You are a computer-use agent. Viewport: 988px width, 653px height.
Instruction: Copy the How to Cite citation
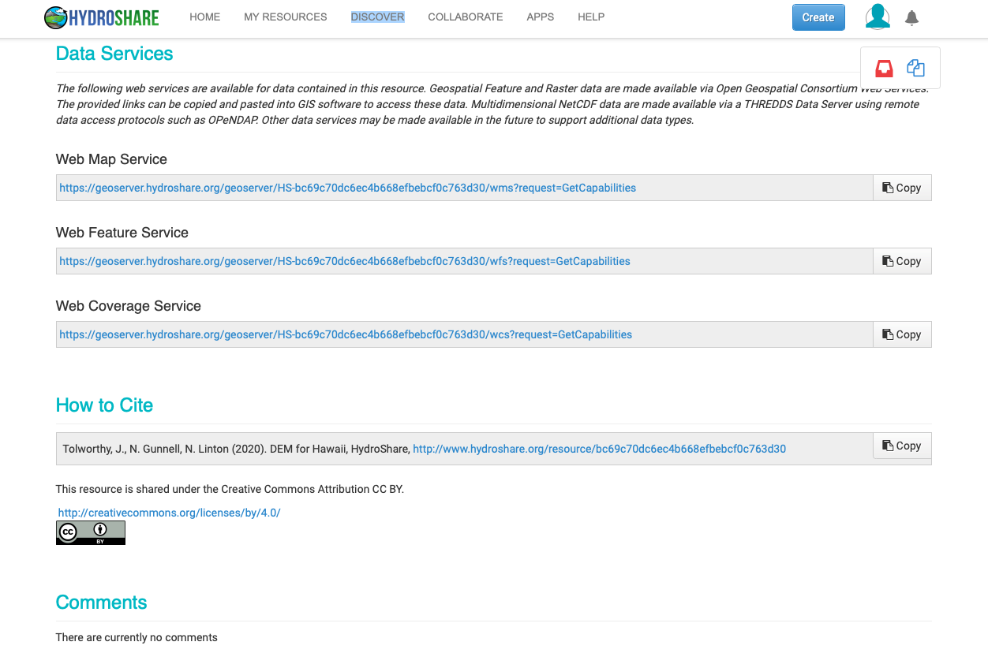(x=902, y=446)
